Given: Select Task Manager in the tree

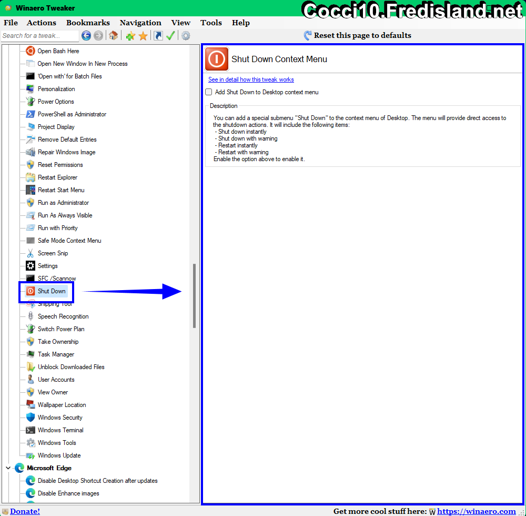Looking at the screenshot, I should 56,354.
